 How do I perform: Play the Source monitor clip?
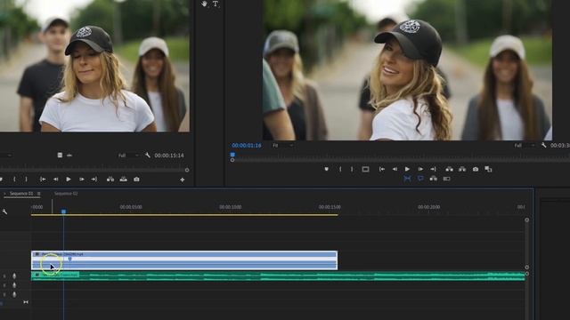[x=69, y=180]
